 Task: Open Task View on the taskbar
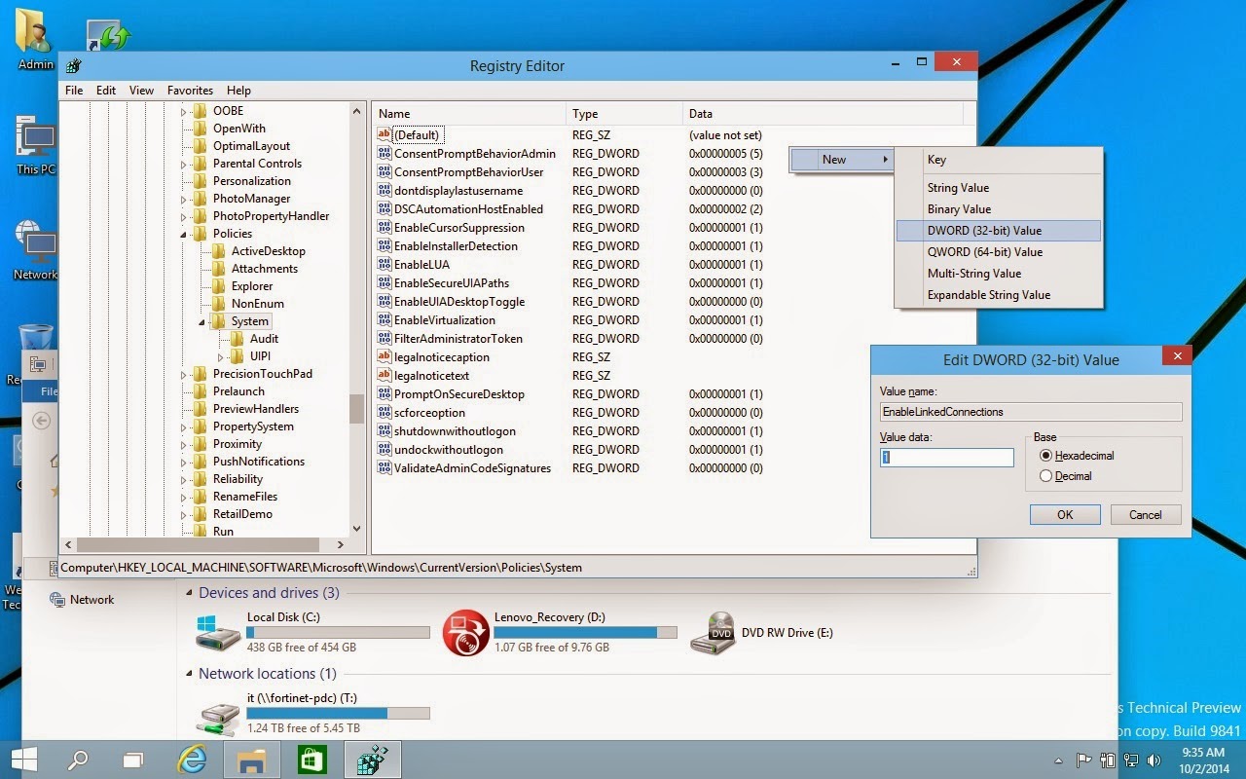coord(133,760)
